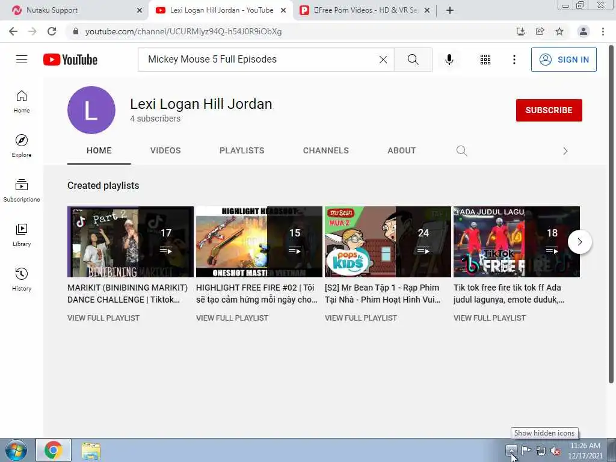Open Ada Judul Lagu TikTok thumbnail
Viewport: 616px width, 462px height.
517,242
